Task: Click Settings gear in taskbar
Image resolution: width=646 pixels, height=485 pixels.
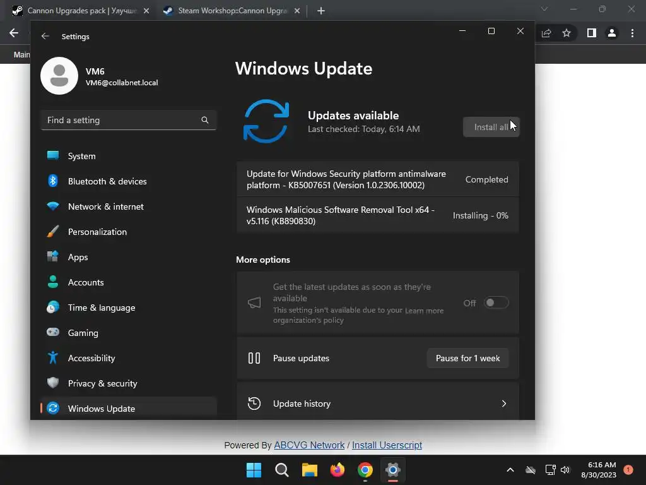Action: point(393,470)
